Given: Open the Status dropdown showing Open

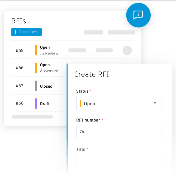Looking at the screenshot, I should tap(119, 103).
